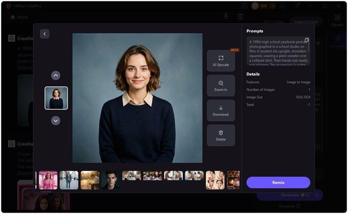
Task: Show previous image with up chevron
Action: tap(56, 75)
